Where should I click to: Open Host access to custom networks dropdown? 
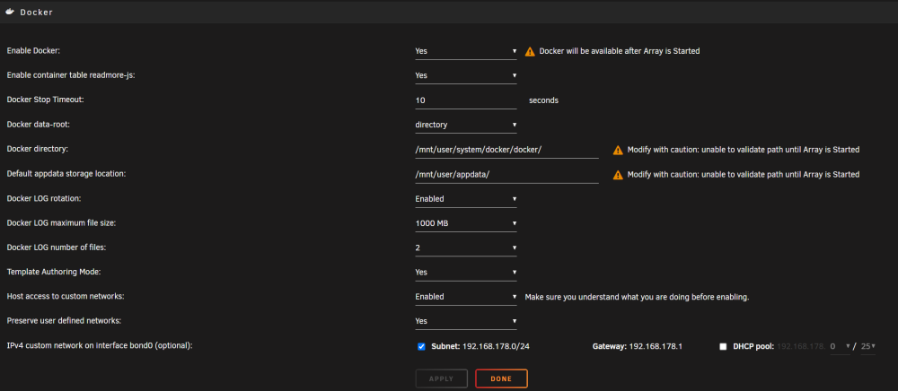coord(465,297)
